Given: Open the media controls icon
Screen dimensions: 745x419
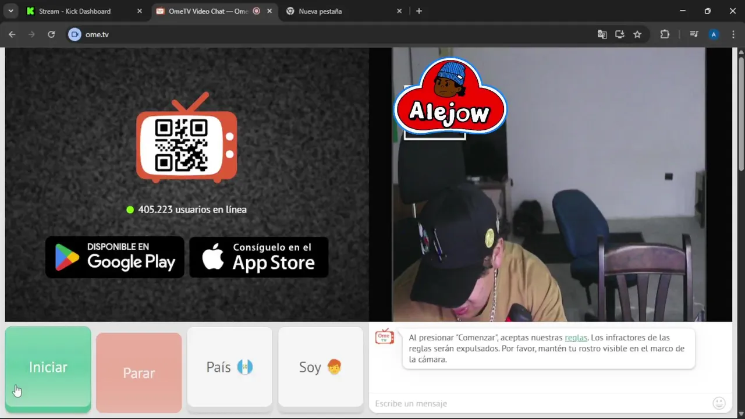Looking at the screenshot, I should tap(694, 34).
